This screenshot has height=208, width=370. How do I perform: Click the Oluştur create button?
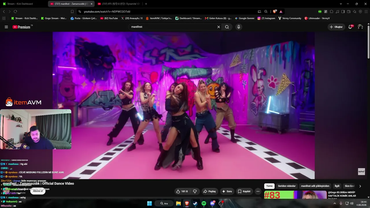[x=336, y=27]
